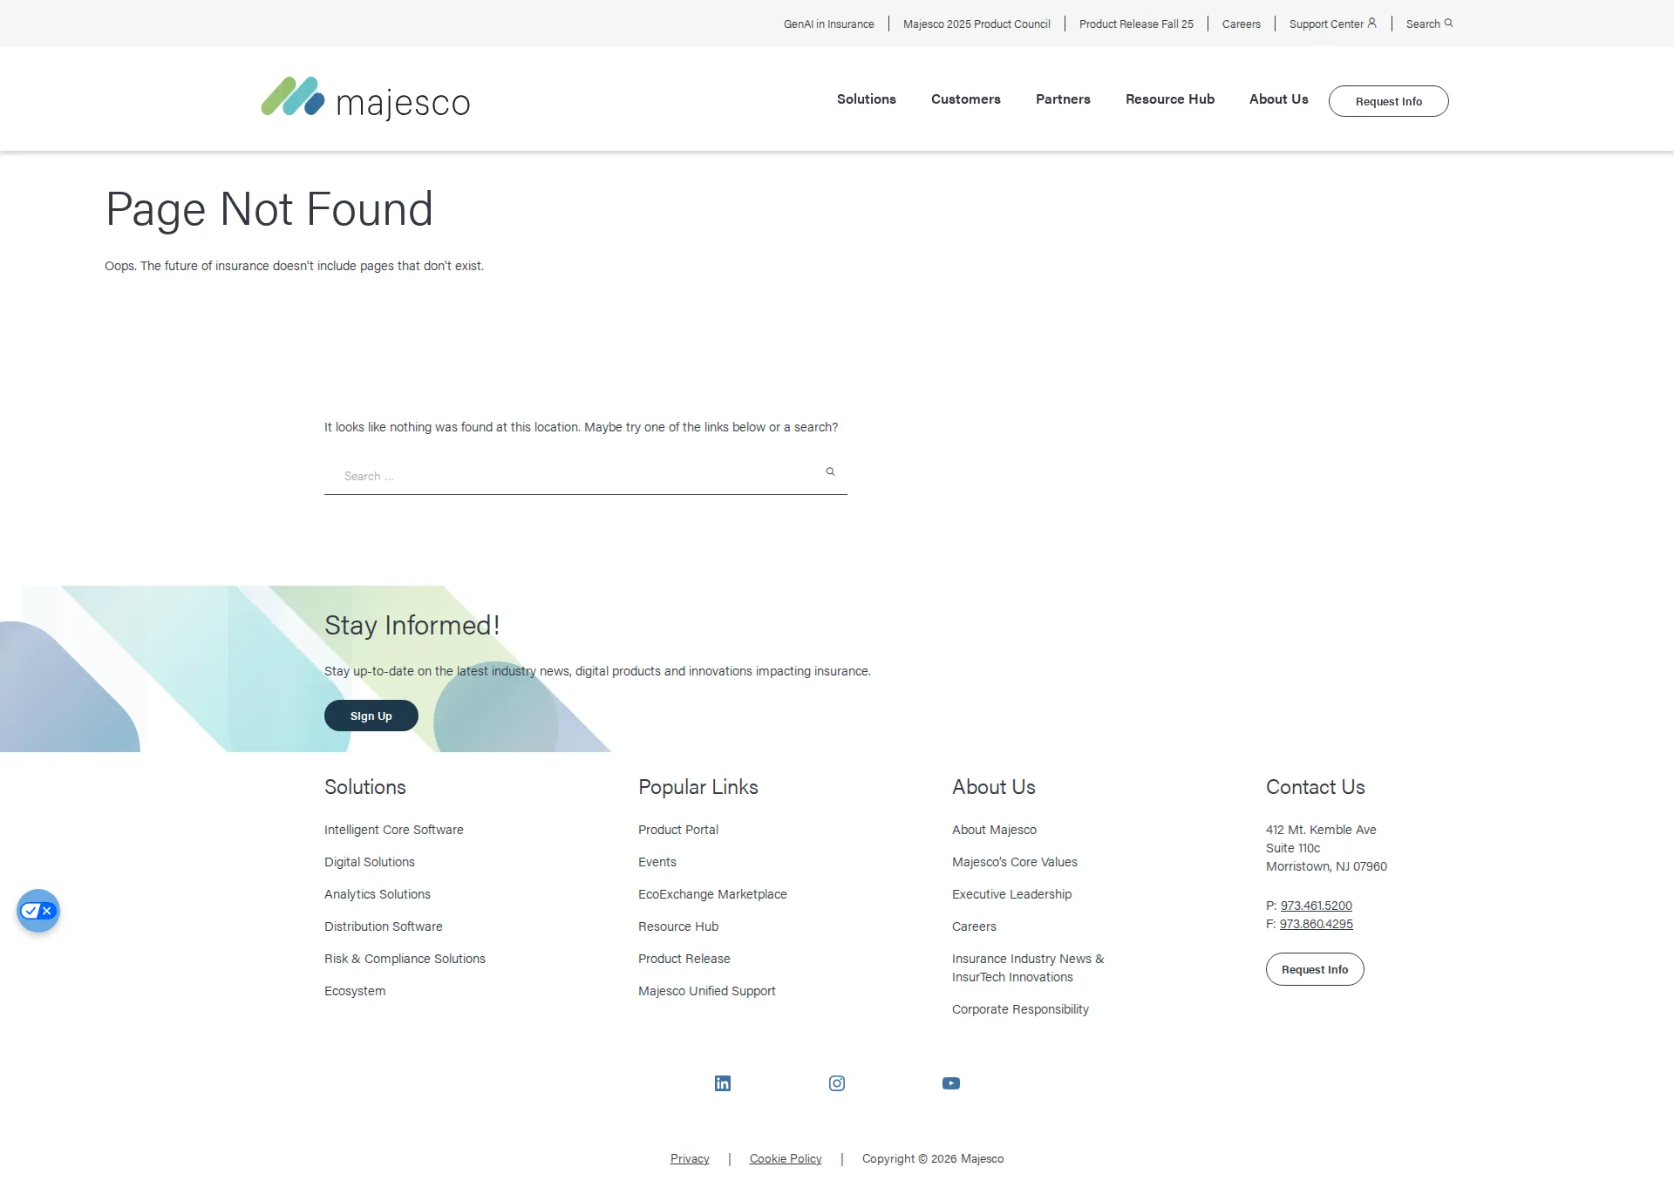Click the header Request Info button
This screenshot has width=1674, height=1201.
coord(1389,101)
